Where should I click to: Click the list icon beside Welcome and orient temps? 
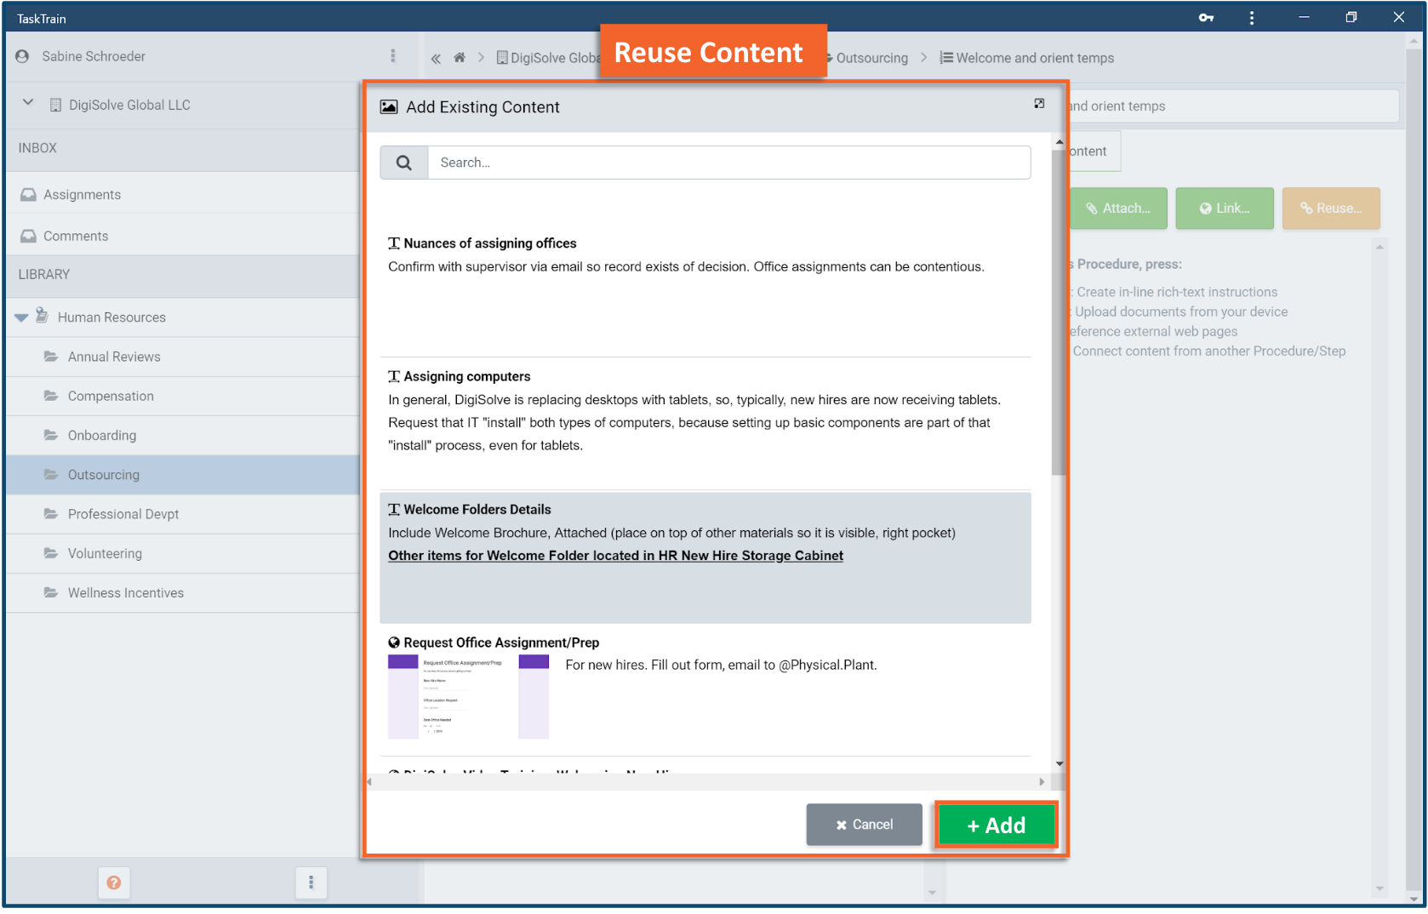click(x=946, y=58)
